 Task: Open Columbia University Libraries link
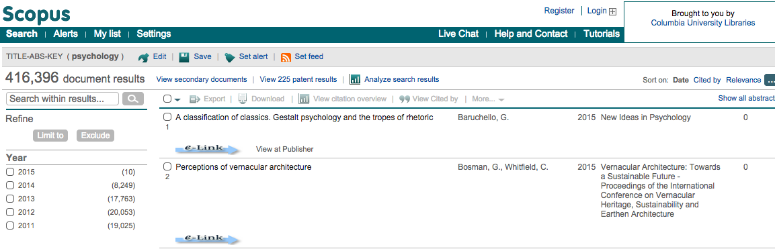[x=703, y=23]
